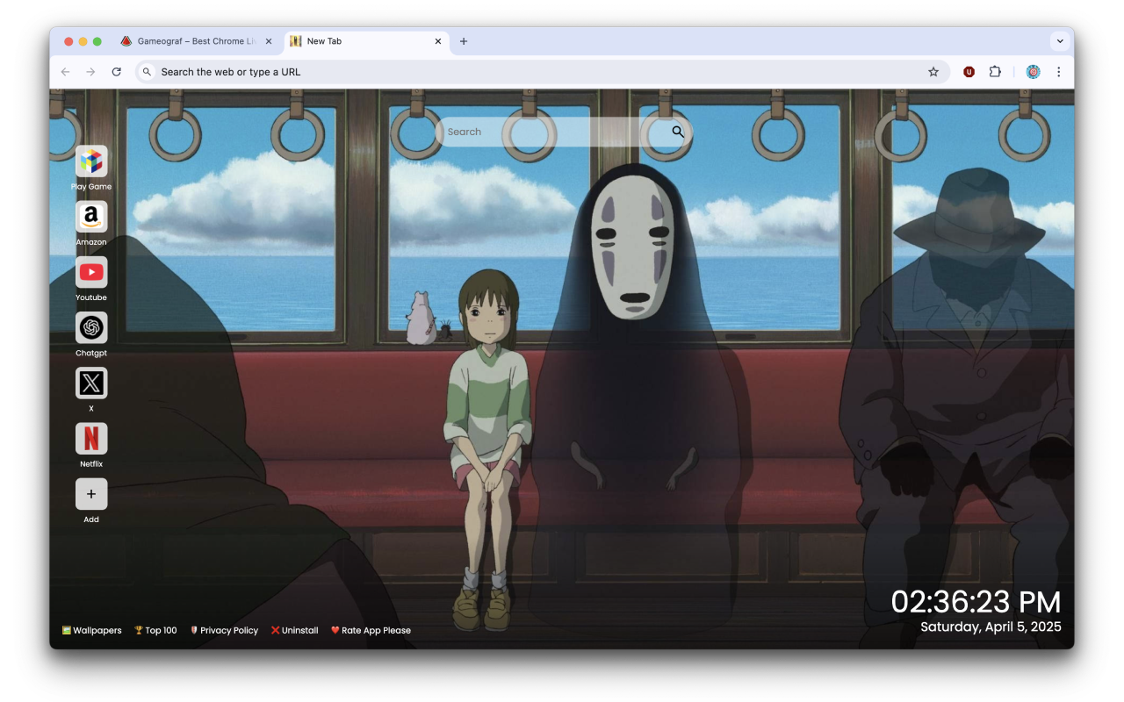Close the Gameograf tab
Viewport: 1124px width, 702px height.
point(269,41)
